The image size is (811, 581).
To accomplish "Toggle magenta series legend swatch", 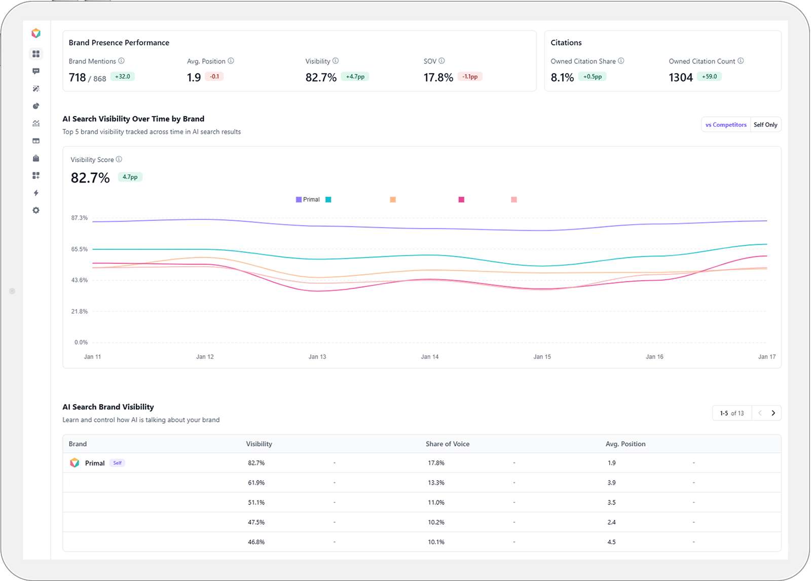I will pyautogui.click(x=461, y=200).
